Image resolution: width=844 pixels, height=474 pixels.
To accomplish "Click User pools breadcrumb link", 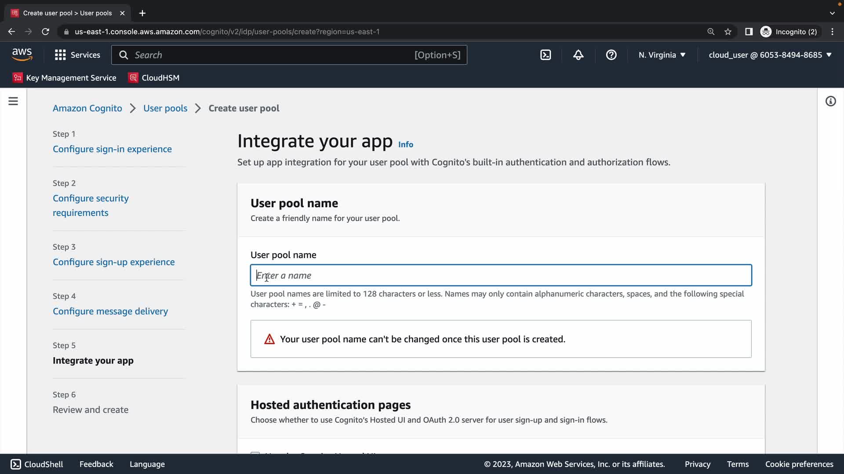I will (165, 108).
